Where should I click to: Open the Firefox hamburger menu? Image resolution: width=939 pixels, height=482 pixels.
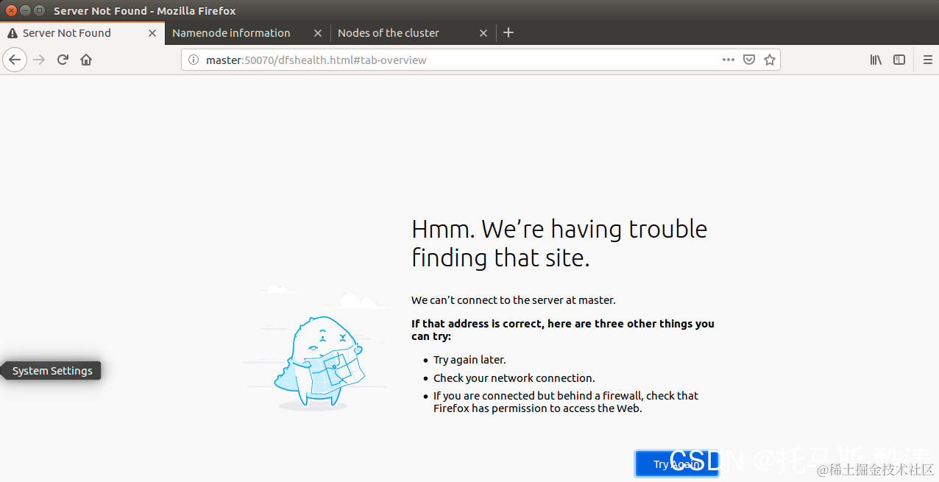pyautogui.click(x=927, y=60)
